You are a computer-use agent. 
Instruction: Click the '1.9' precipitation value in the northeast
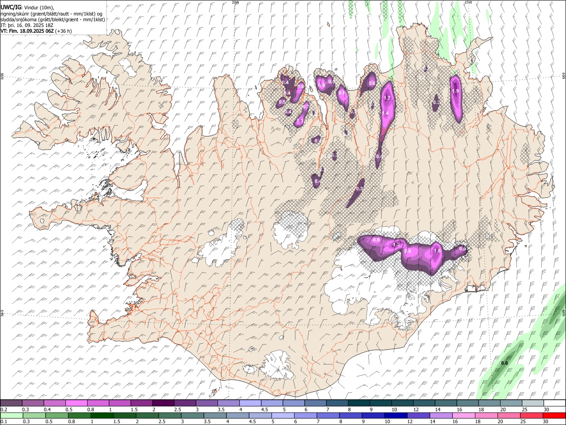[455, 91]
